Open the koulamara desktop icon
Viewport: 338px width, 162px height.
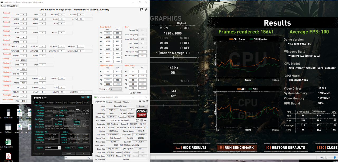click(9, 113)
